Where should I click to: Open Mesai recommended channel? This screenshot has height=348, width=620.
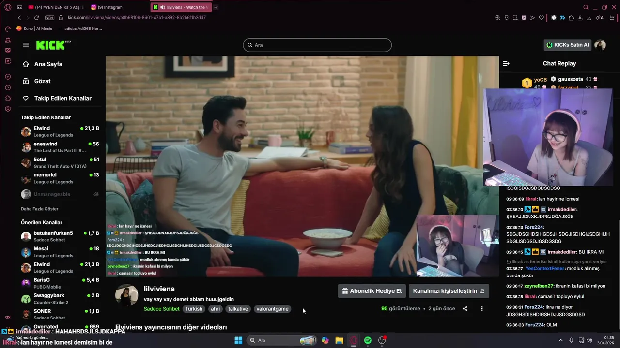click(61, 252)
